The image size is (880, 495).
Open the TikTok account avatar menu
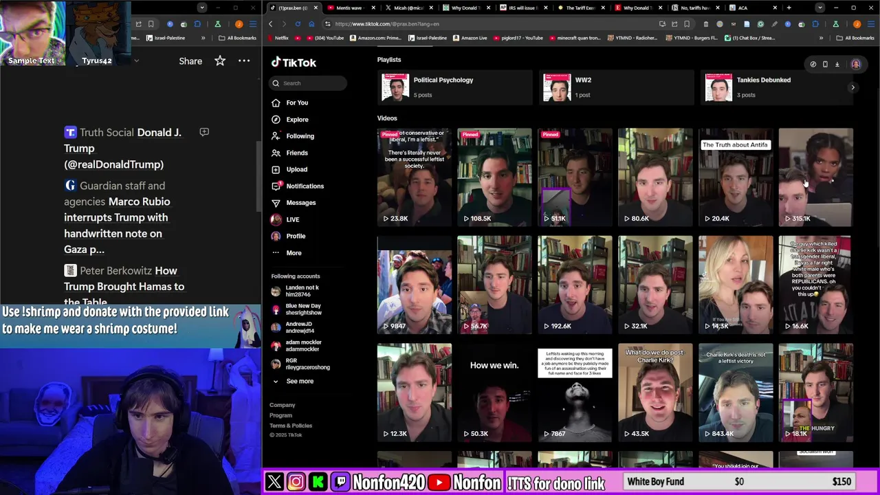coord(856,64)
